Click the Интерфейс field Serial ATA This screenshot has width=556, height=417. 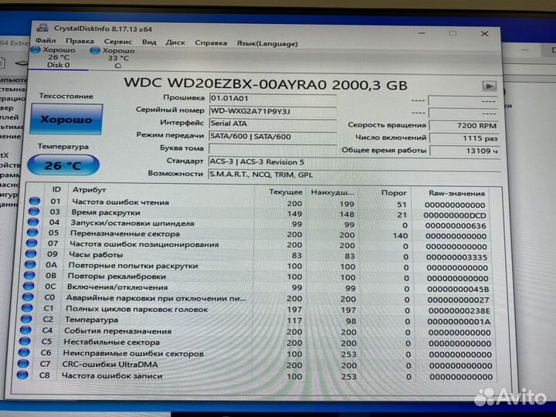273,124
